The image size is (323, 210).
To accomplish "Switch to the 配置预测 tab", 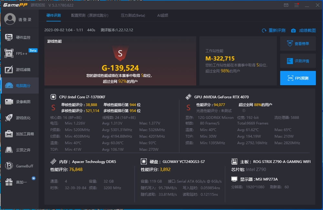I will (89, 16).
